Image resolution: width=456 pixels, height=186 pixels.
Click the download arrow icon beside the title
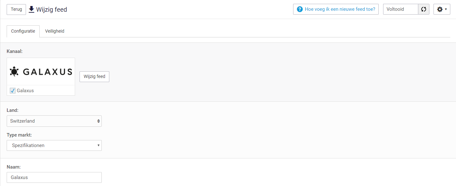[31, 9]
